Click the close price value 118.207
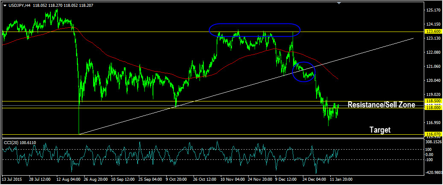The image size is (443, 185). 86,6
